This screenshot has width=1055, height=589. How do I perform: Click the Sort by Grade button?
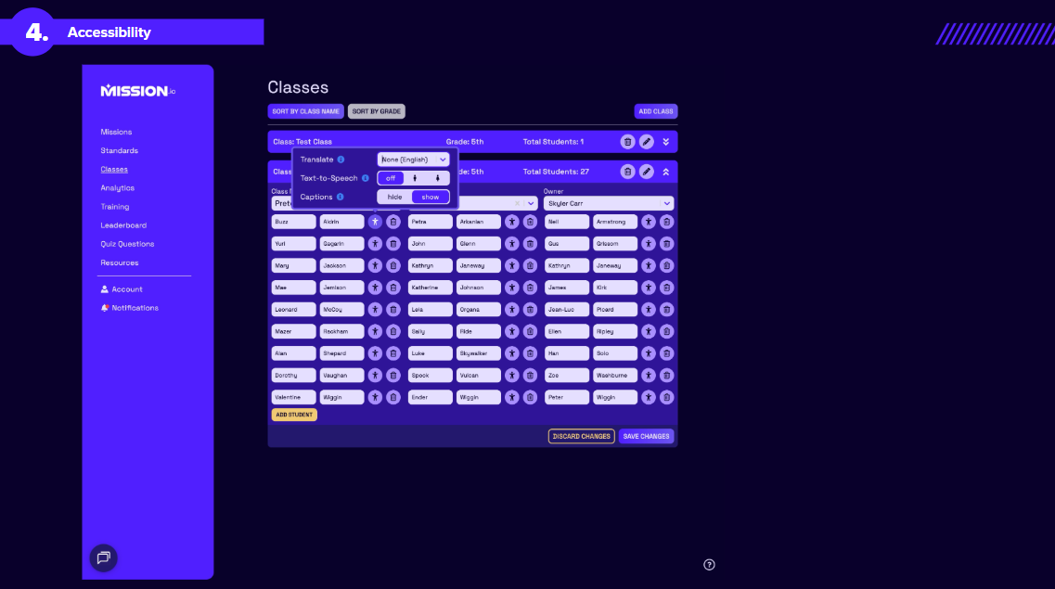pyautogui.click(x=376, y=111)
